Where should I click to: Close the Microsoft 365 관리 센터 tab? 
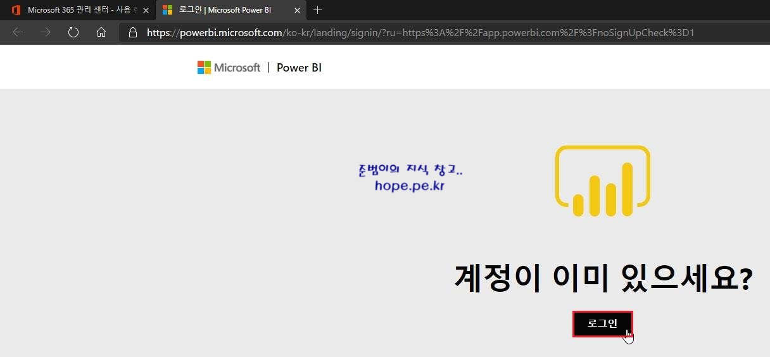[146, 10]
